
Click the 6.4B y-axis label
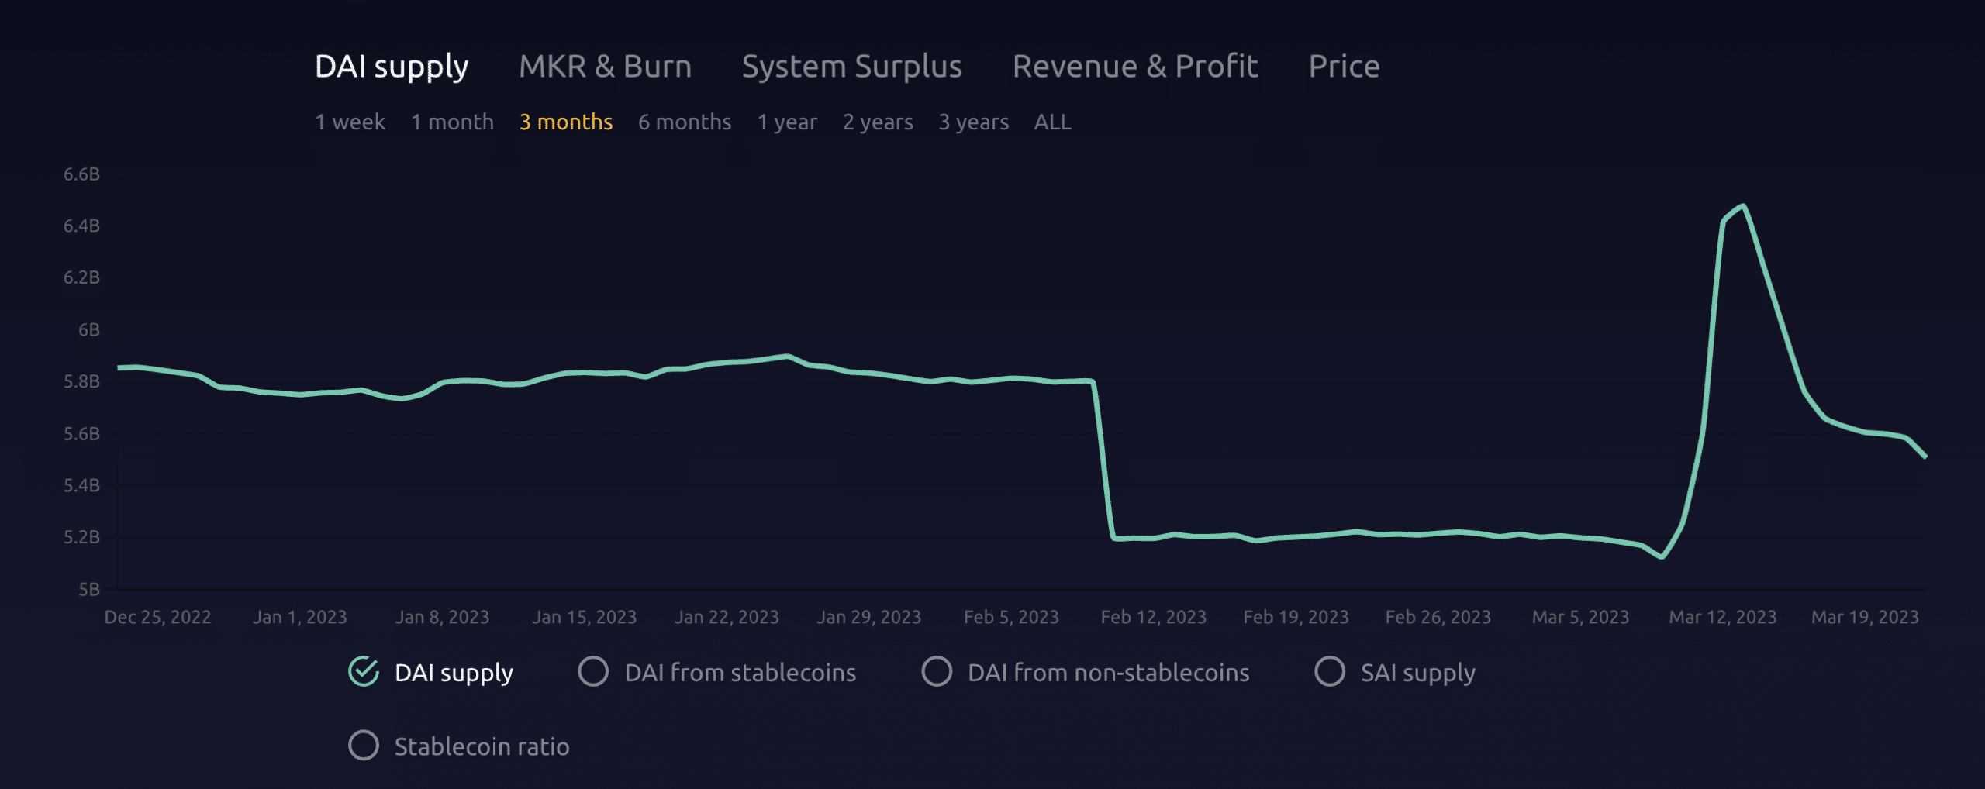point(81,226)
